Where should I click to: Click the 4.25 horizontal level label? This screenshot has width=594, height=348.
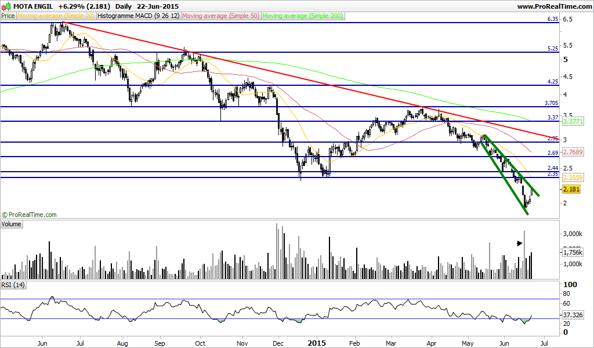coord(553,81)
